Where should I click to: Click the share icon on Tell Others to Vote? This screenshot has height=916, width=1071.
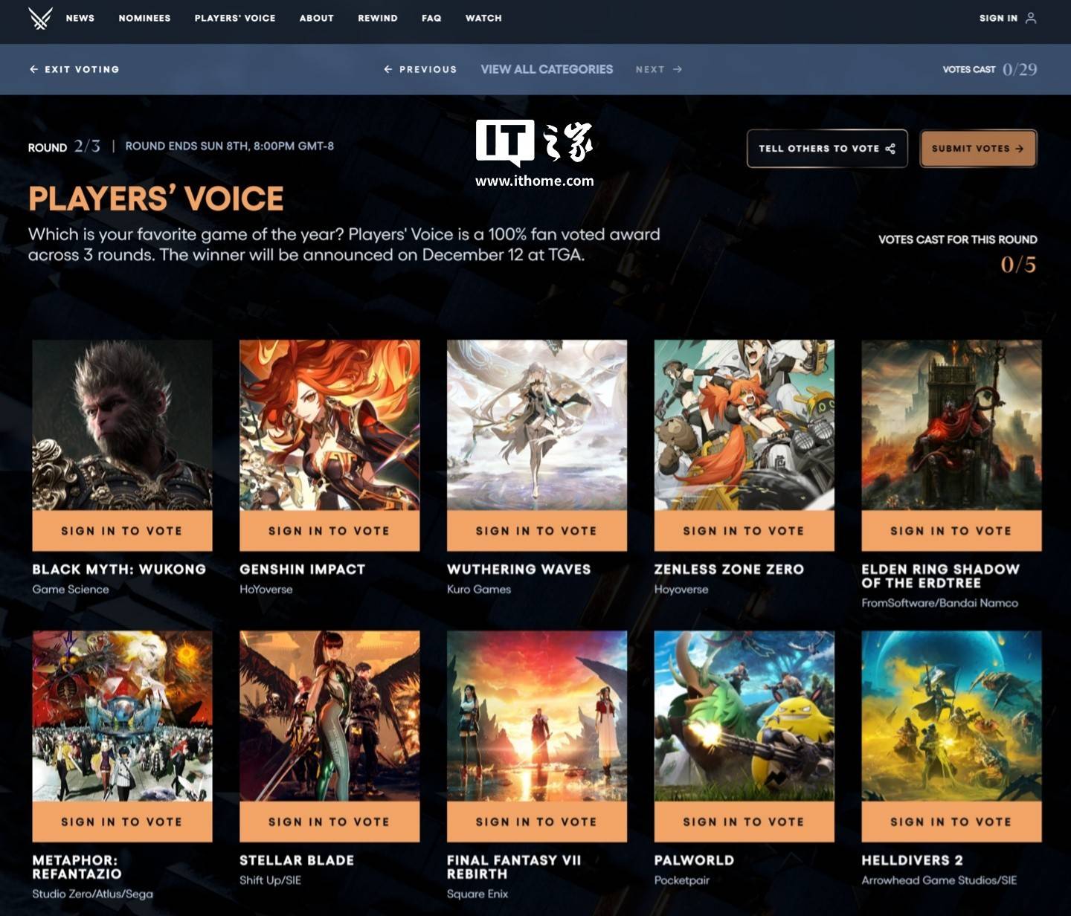[890, 149]
